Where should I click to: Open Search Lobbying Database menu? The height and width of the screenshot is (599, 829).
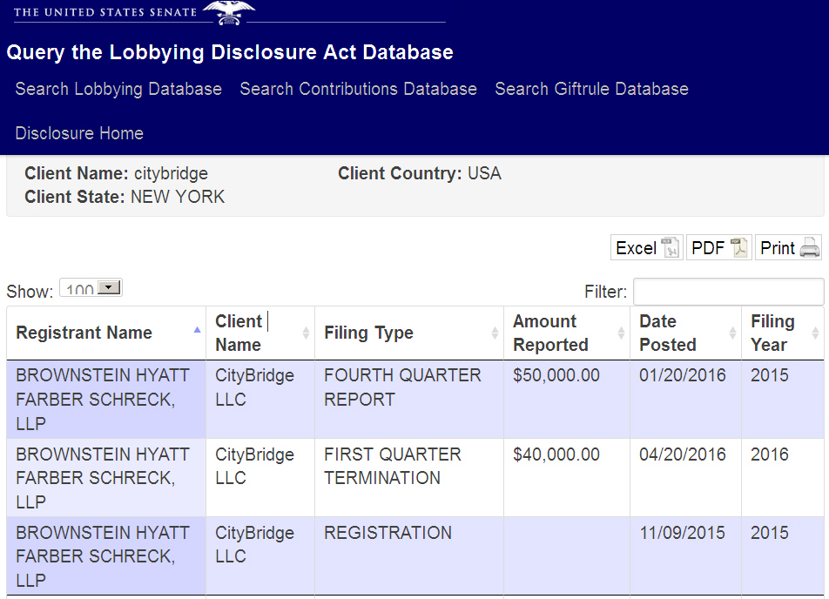pyautogui.click(x=118, y=89)
